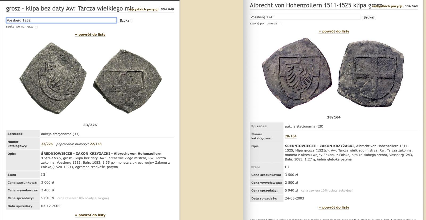The height and width of the screenshot is (220, 426).
Task: Open top 'powrót do listy' link in right page
Action: pos(334,31)
